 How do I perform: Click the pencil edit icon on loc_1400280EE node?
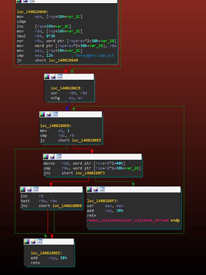[x=33, y=242]
